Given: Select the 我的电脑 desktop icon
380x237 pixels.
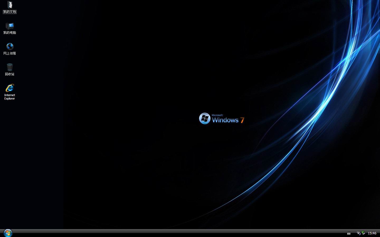Looking at the screenshot, I should coord(9,28).
